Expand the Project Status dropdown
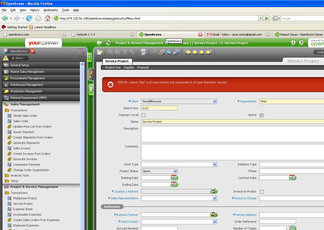 point(175,171)
